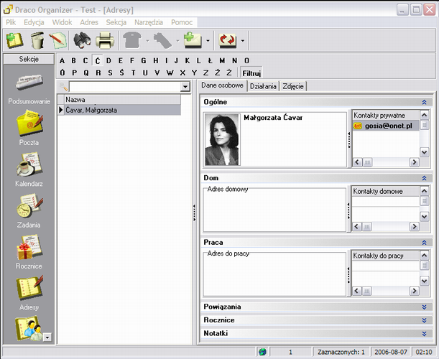Click the new address entry toolbar icon

[x=14, y=41]
